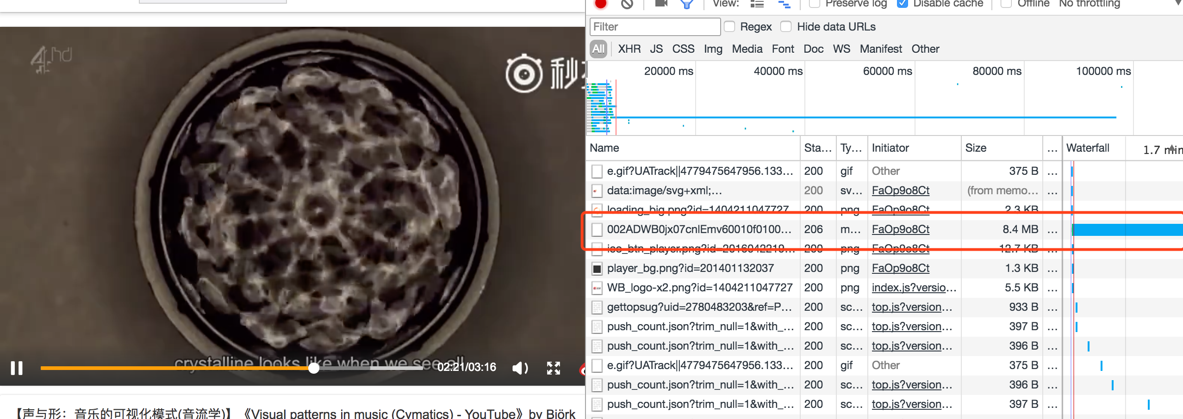The height and width of the screenshot is (419, 1183).
Task: Enable the Hide data URLs checkbox
Action: (786, 27)
